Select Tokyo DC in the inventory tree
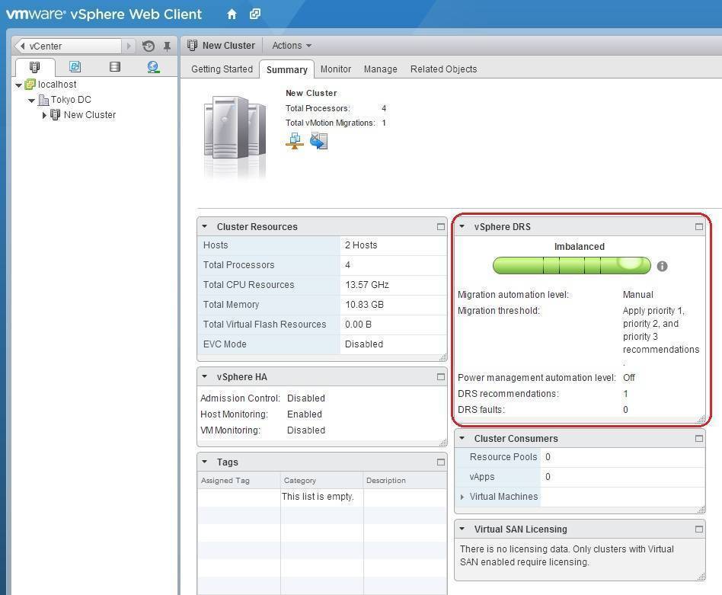 tap(71, 100)
